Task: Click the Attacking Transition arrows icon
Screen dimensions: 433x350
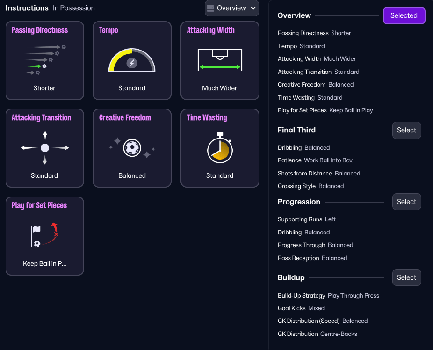Action: tap(45, 148)
